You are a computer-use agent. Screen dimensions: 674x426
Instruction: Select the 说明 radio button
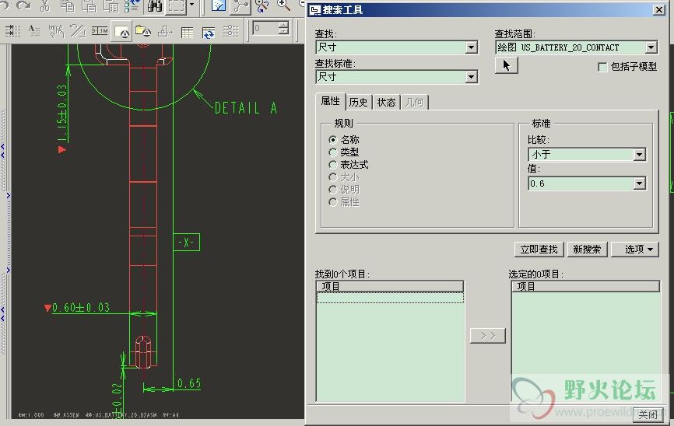coord(332,190)
